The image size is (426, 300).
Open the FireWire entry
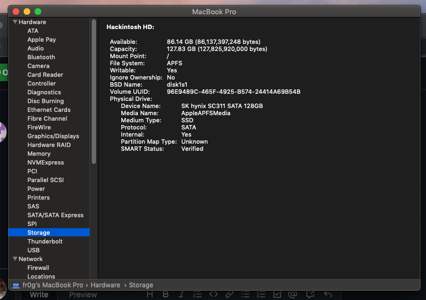click(39, 127)
